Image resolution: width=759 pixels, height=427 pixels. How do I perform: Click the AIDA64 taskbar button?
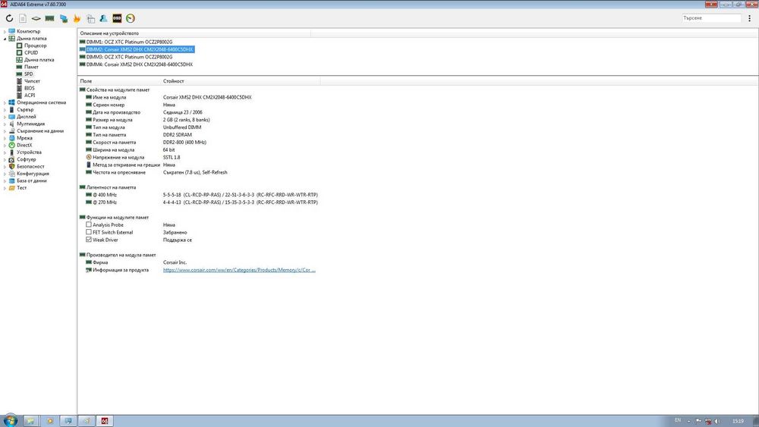(105, 421)
